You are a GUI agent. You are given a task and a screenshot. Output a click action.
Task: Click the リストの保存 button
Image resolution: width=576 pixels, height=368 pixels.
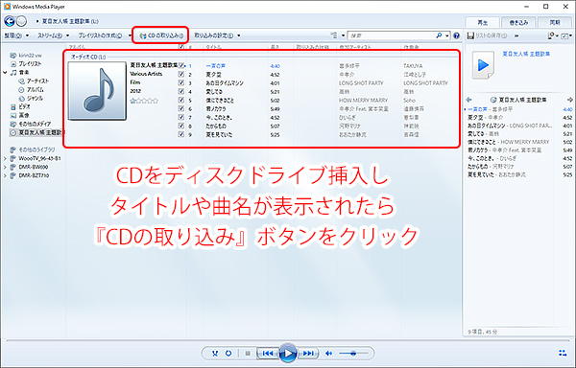coord(487,35)
